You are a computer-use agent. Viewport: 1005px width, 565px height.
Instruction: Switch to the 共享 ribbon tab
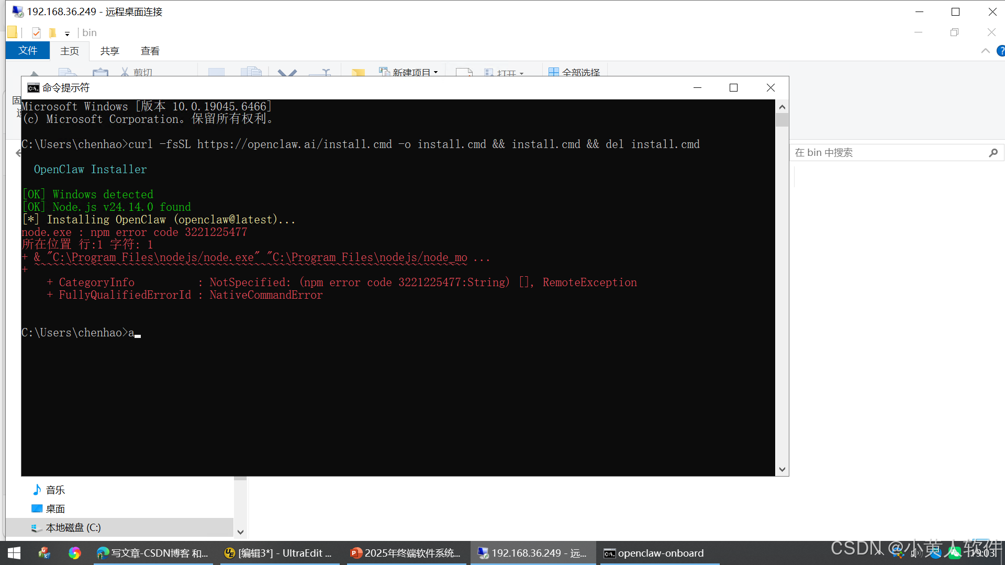109,51
